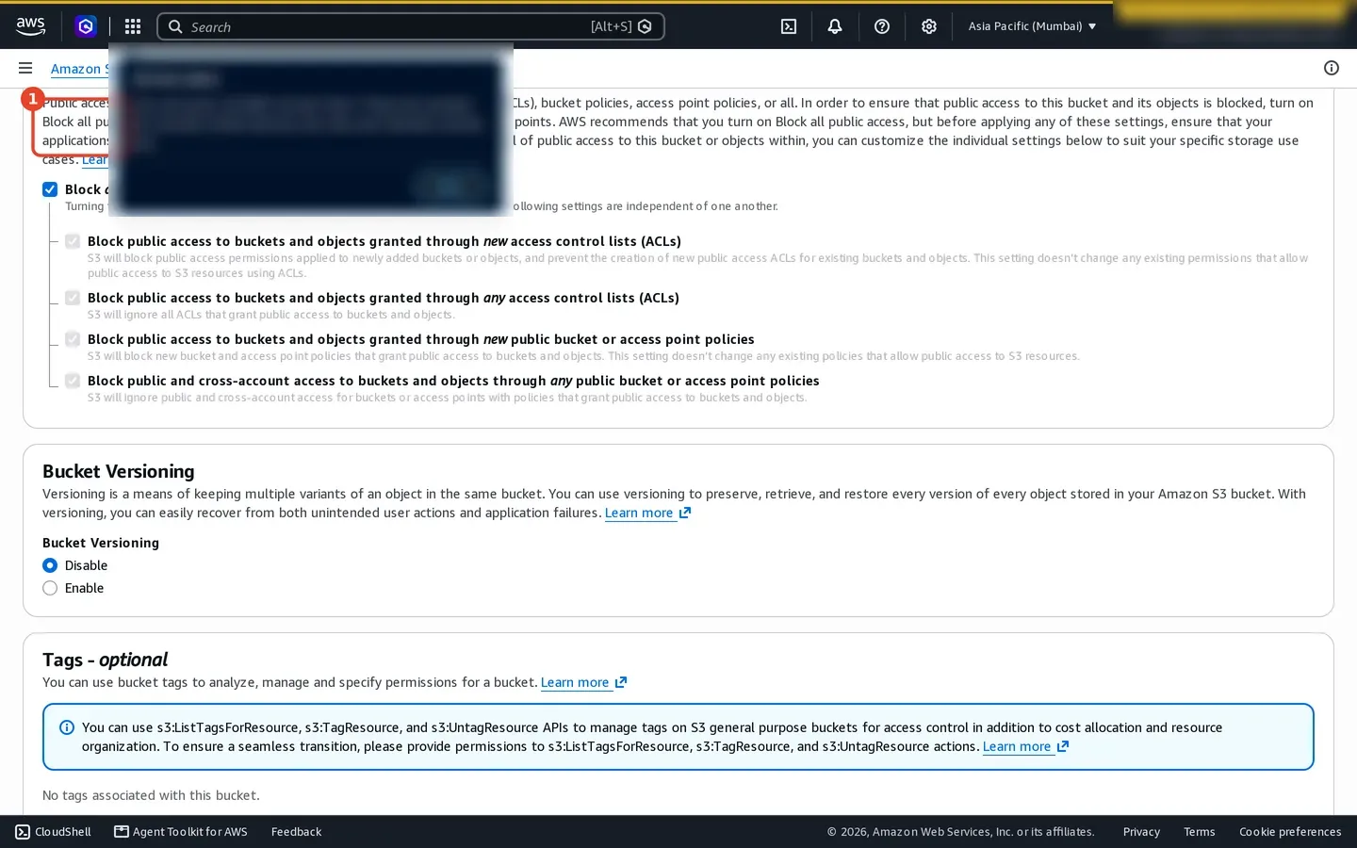Toggle block access through any ACLs checkbox

tap(73, 298)
